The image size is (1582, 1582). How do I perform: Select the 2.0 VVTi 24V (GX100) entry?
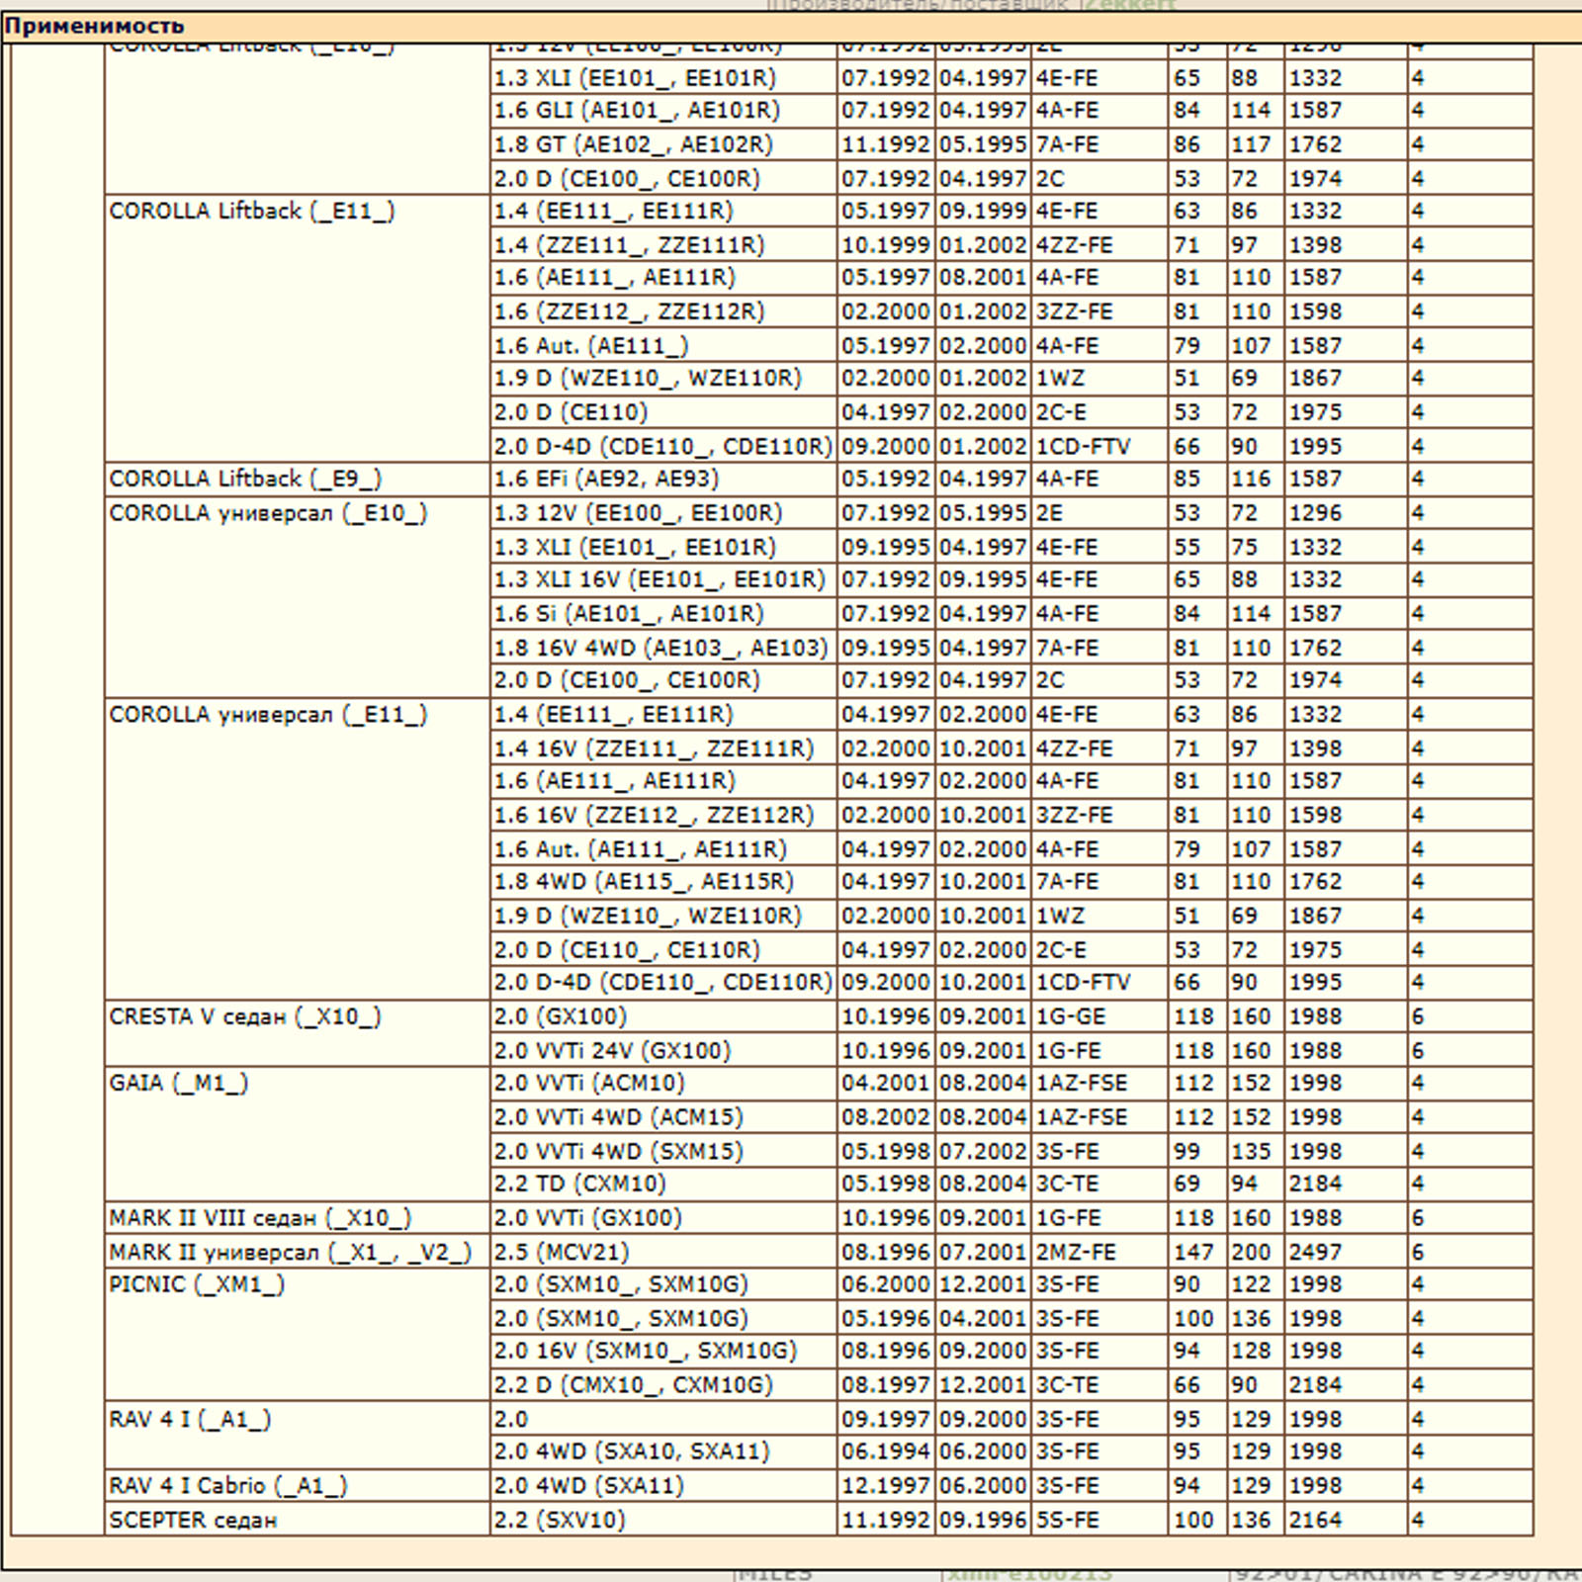point(612,1051)
